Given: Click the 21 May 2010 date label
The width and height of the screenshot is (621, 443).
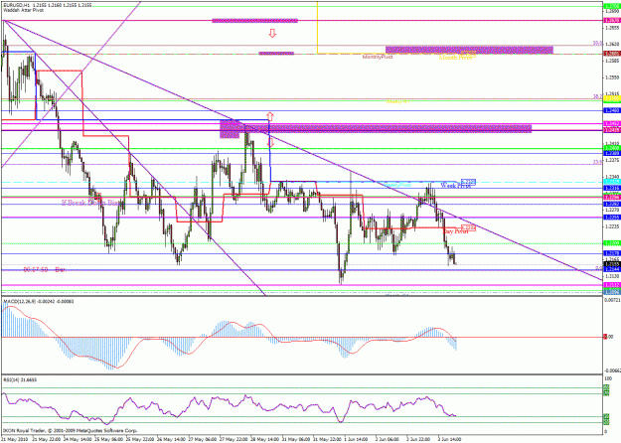Looking at the screenshot, I should coord(14,439).
